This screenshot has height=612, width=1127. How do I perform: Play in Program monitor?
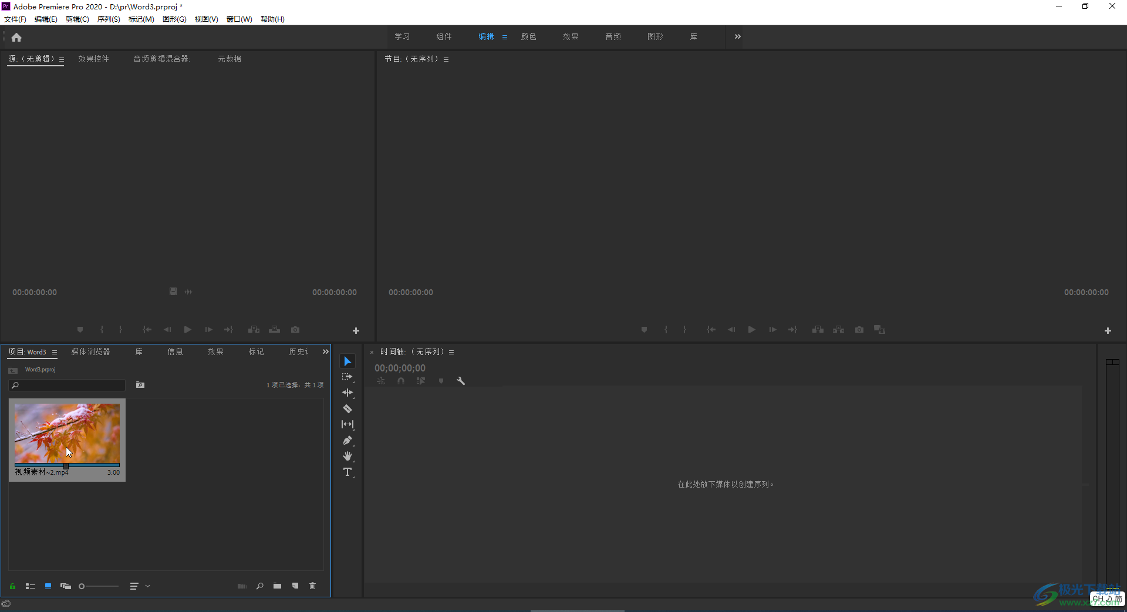pos(751,330)
